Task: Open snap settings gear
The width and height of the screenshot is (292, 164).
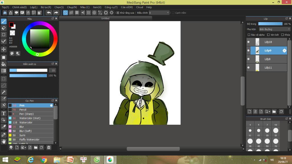Action: point(111,13)
